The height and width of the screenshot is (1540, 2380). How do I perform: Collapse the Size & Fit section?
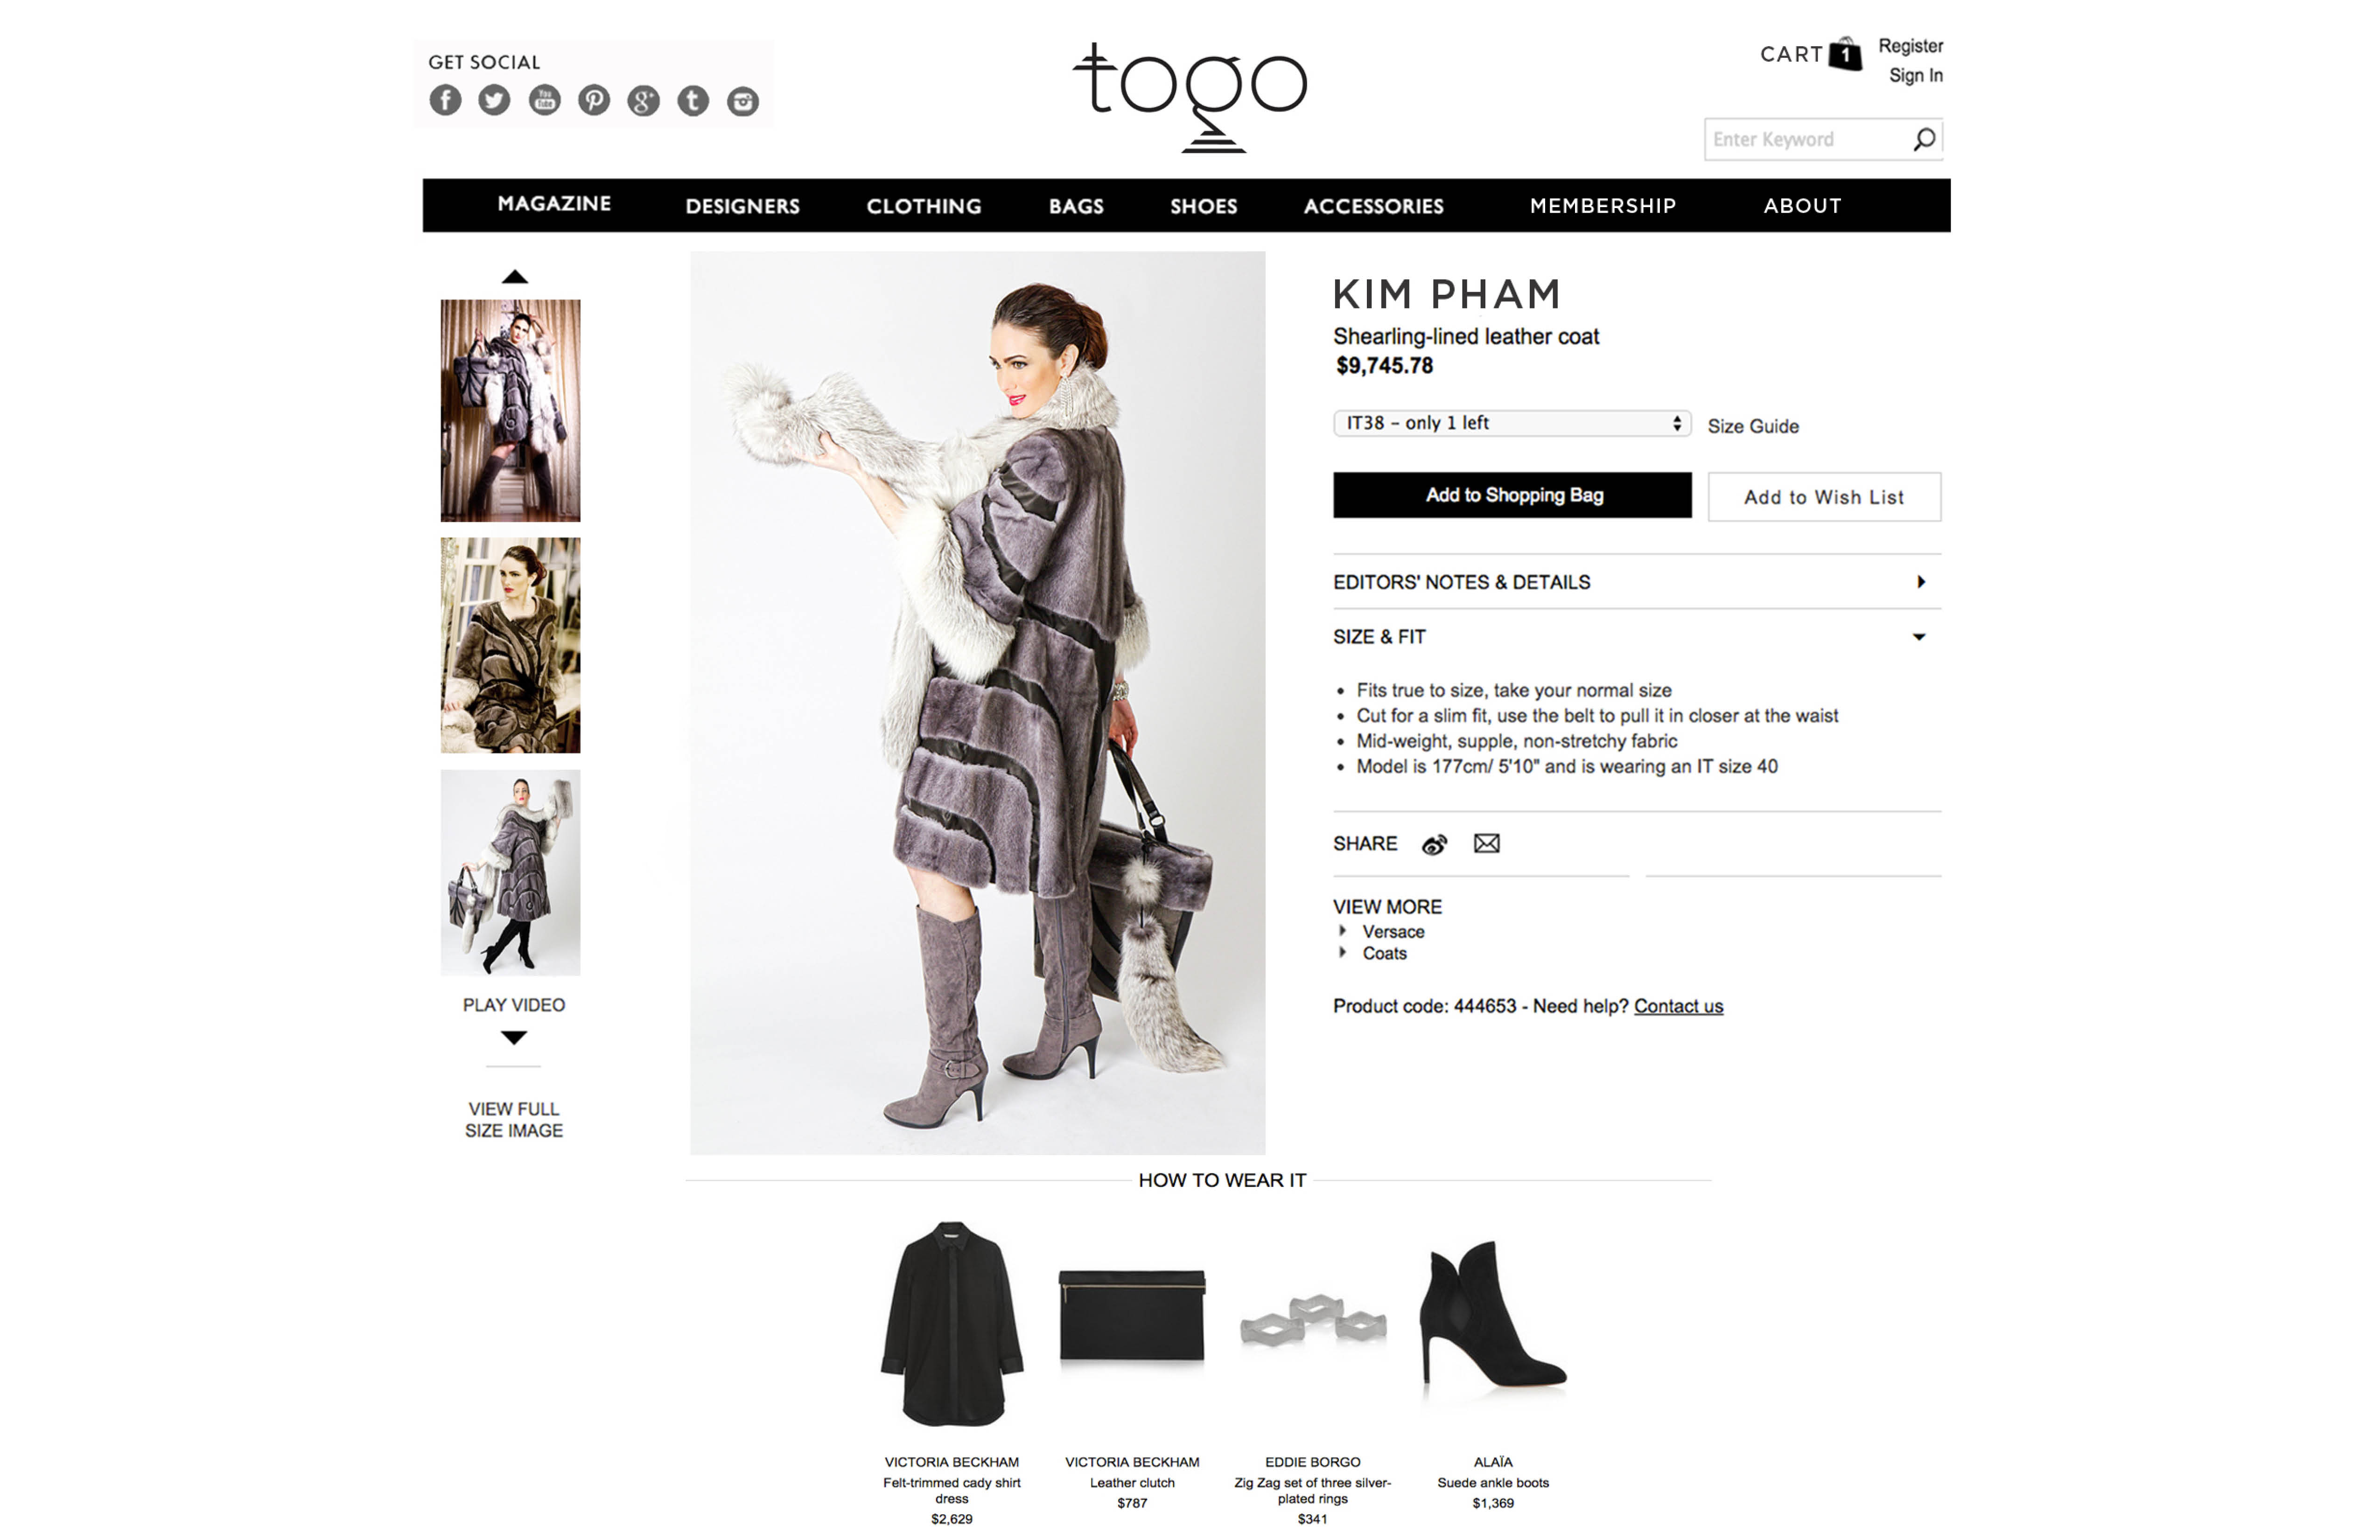pyautogui.click(x=1637, y=637)
